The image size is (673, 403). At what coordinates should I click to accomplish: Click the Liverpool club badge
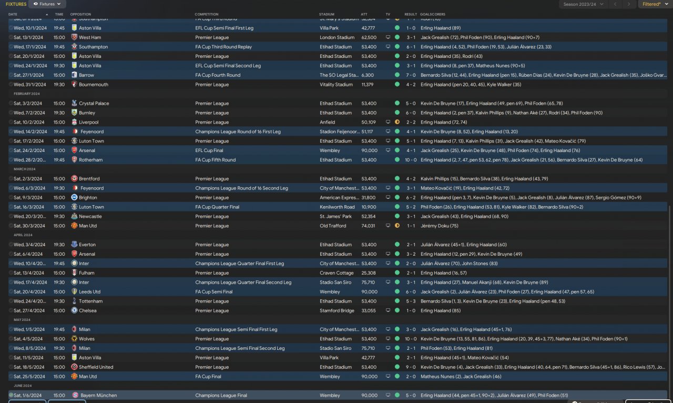point(74,122)
